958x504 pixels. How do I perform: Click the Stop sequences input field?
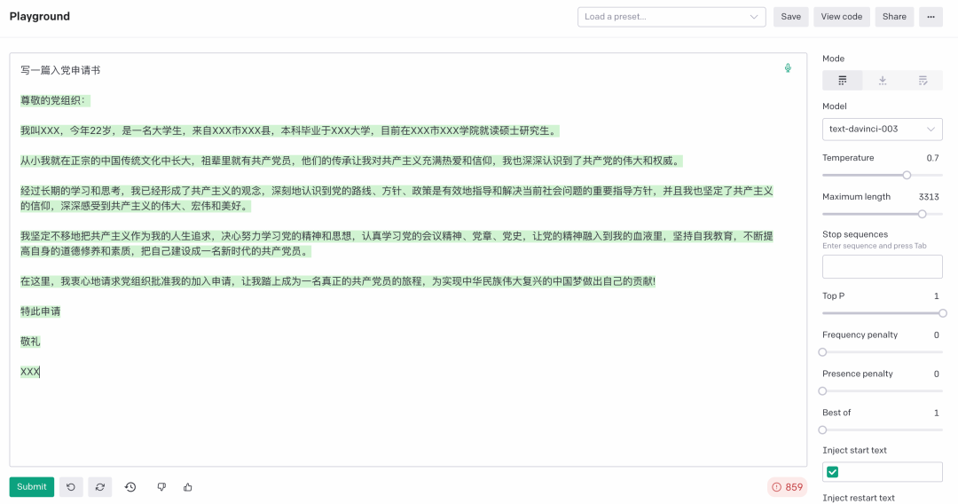click(883, 266)
